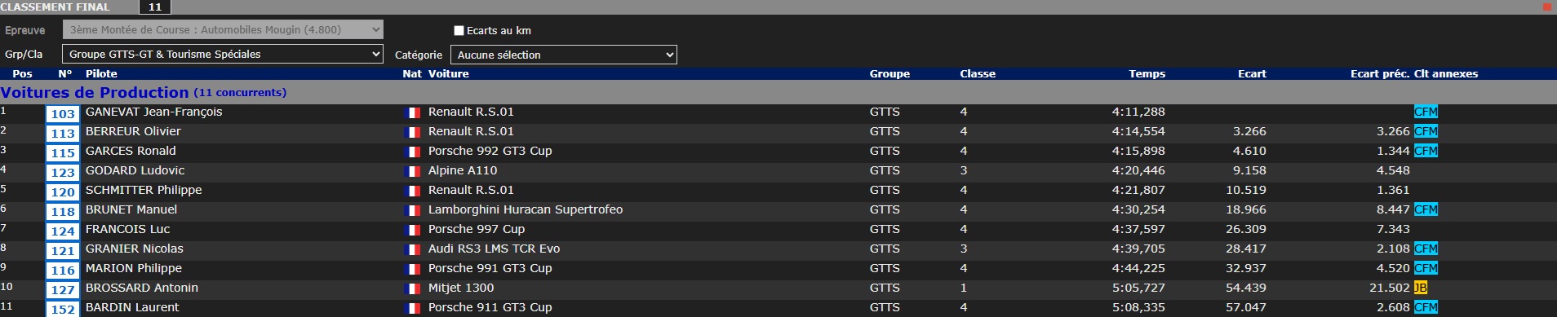Click the Groupe column header
Image resolution: width=1557 pixels, height=317 pixels.
pos(889,73)
